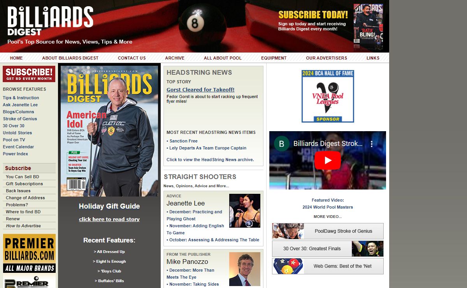The width and height of the screenshot is (467, 288).
Task: Click the PoolDawg Stroke of Genius button
Action: tap(328, 231)
